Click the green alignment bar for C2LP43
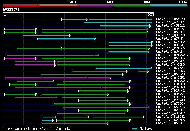The height and width of the screenshot is (131, 190). tap(104, 101)
